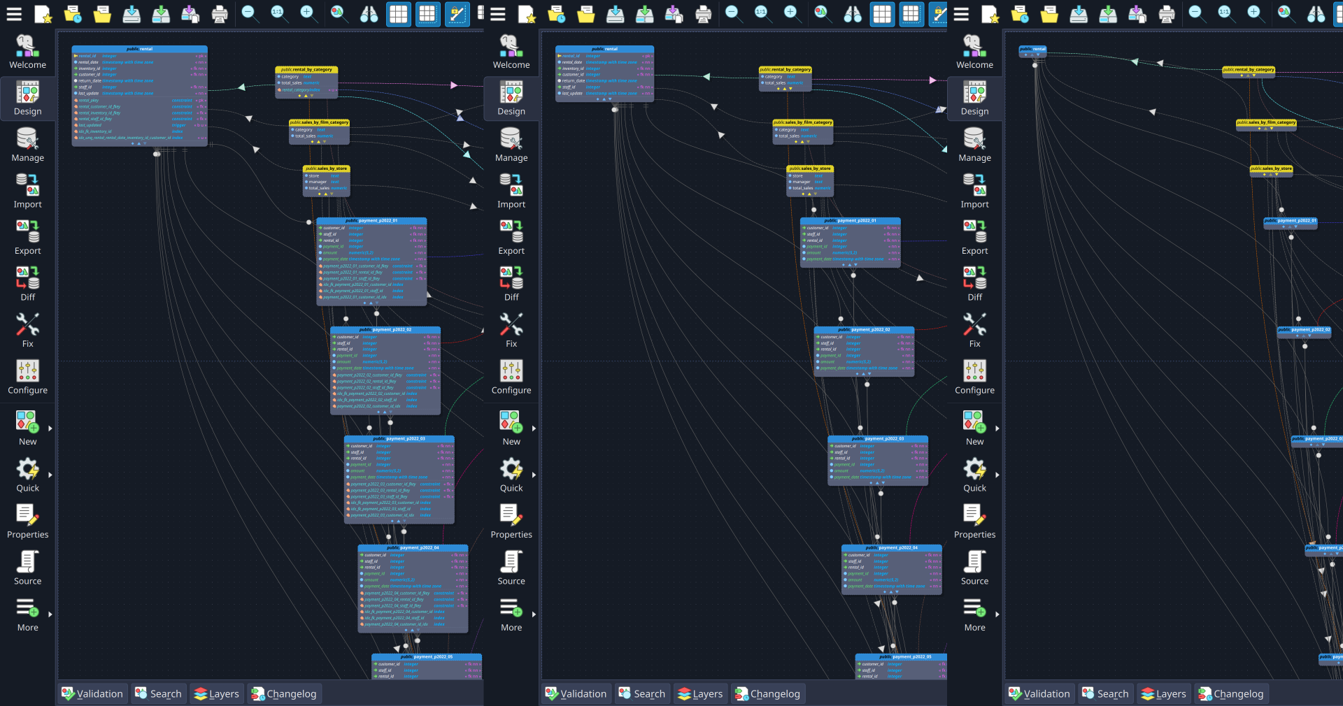Open the Validation panel
Image resolution: width=1343 pixels, height=706 pixels.
tap(92, 693)
